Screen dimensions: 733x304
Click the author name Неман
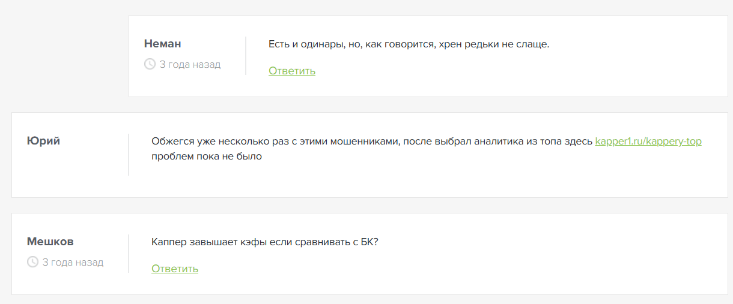click(x=163, y=44)
